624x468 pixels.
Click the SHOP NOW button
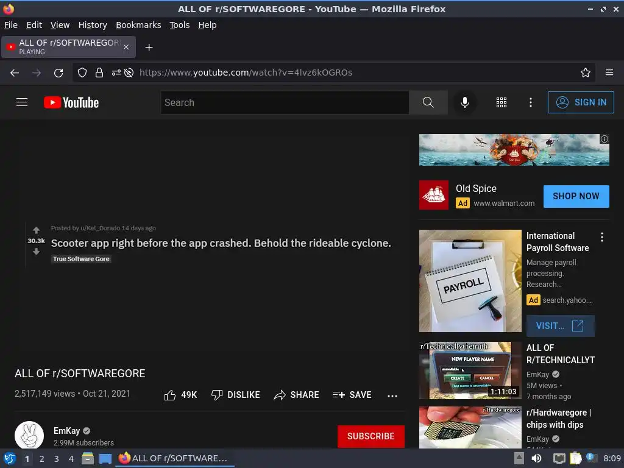coord(576,196)
